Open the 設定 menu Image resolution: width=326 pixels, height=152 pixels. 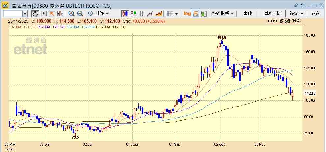click(297, 13)
